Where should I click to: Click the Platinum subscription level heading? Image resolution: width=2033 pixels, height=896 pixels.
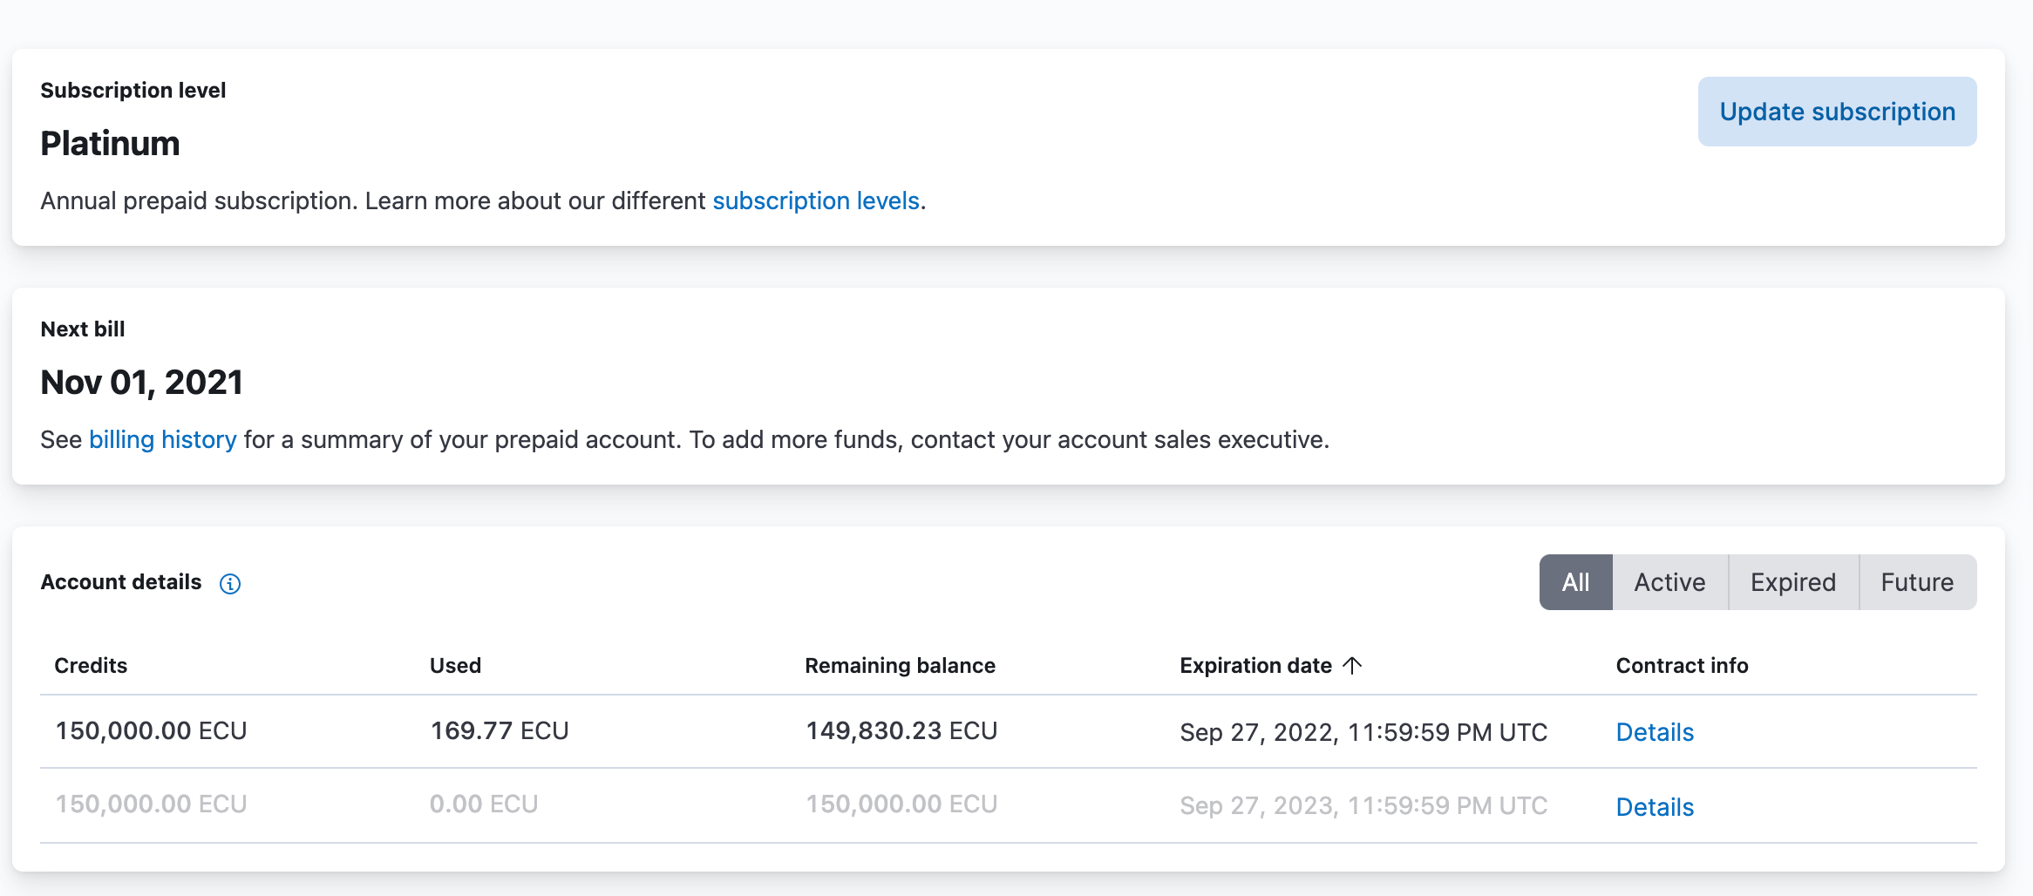[110, 144]
